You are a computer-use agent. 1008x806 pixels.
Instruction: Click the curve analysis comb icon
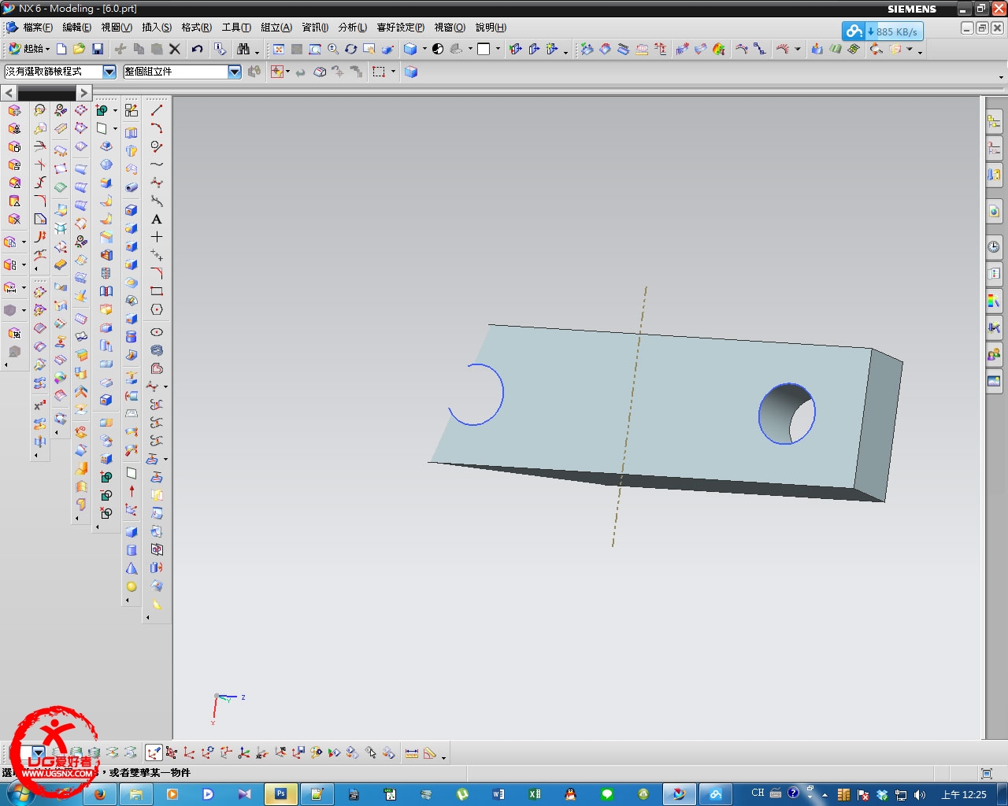tap(783, 49)
